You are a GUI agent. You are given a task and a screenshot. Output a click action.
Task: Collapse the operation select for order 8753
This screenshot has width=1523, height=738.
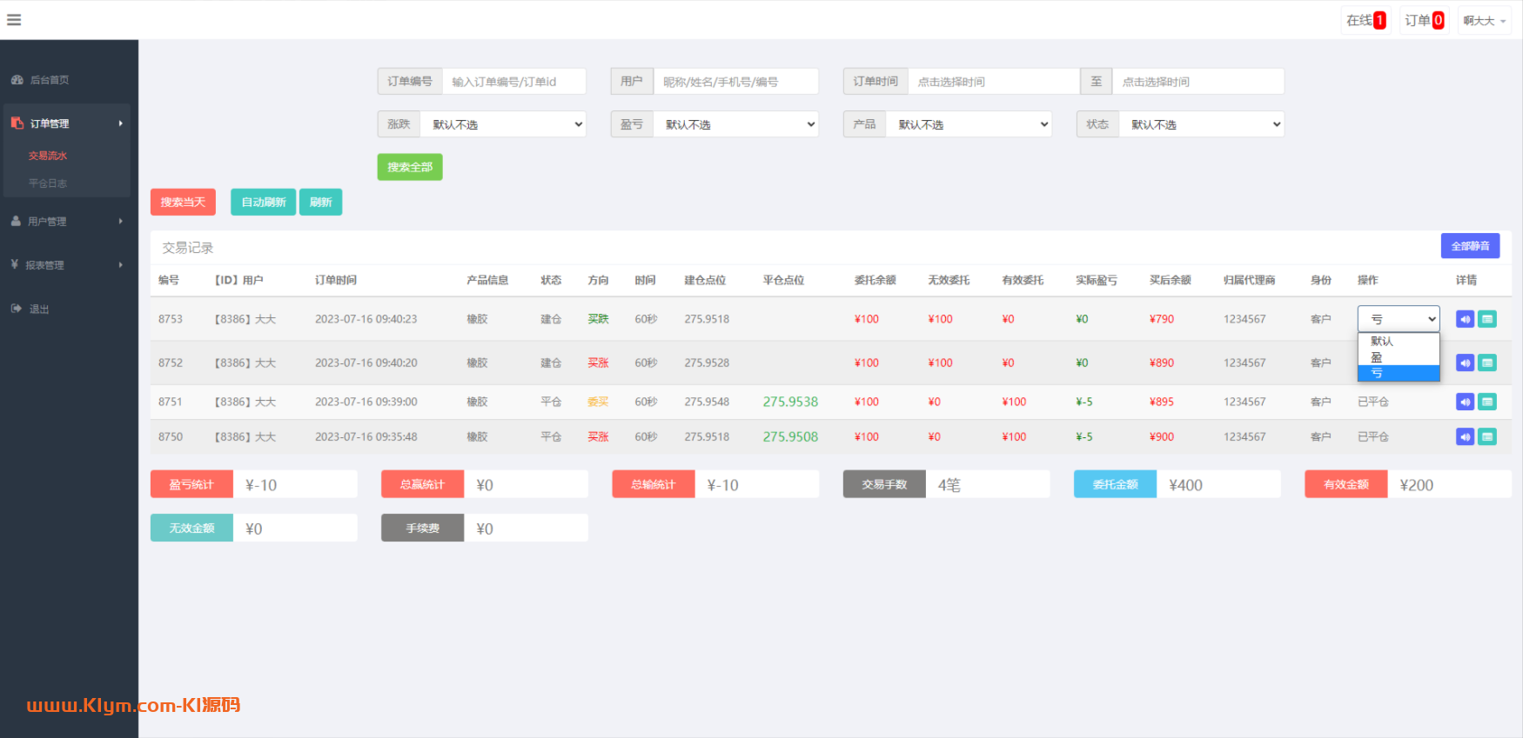point(1399,319)
